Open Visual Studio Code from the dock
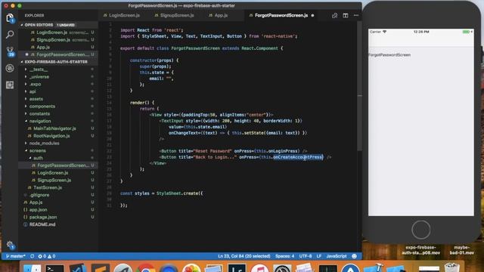 point(77,268)
